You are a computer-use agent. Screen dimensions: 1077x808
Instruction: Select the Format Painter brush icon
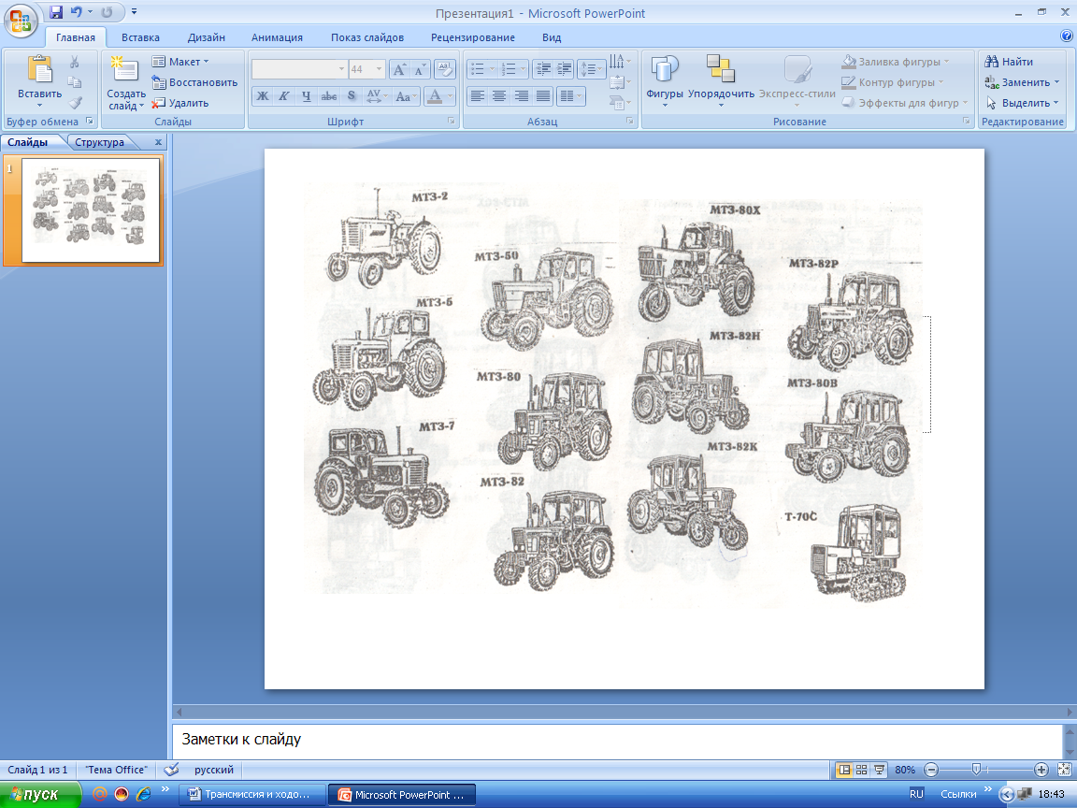(75, 103)
